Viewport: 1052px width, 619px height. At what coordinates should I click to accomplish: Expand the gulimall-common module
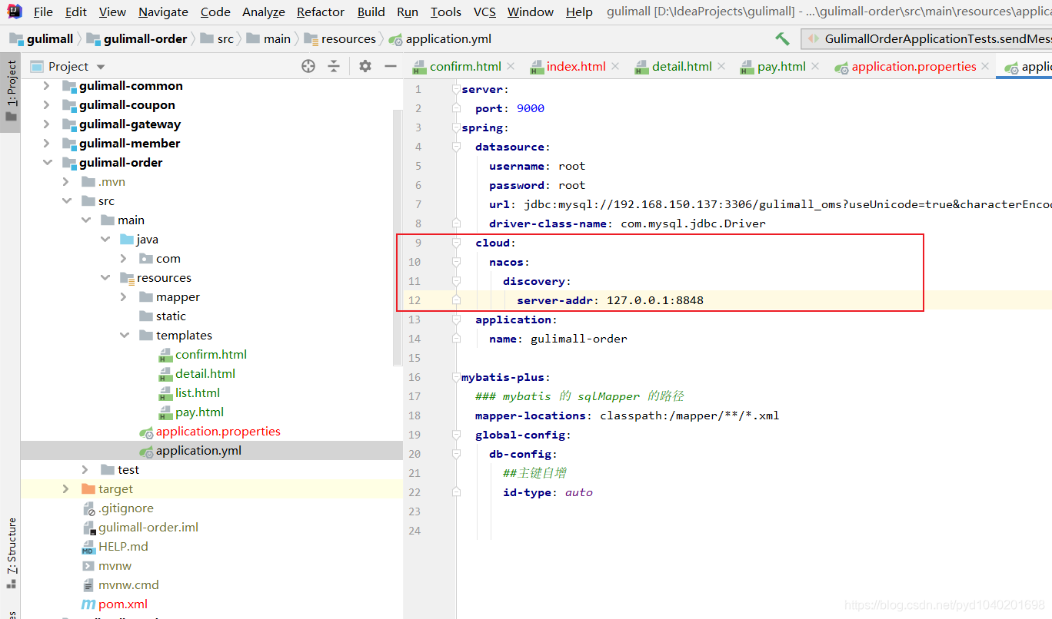pyautogui.click(x=47, y=85)
